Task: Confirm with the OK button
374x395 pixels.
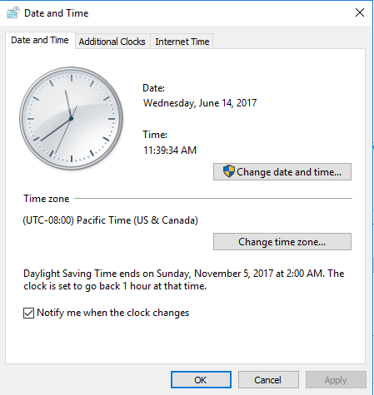Action: click(201, 380)
